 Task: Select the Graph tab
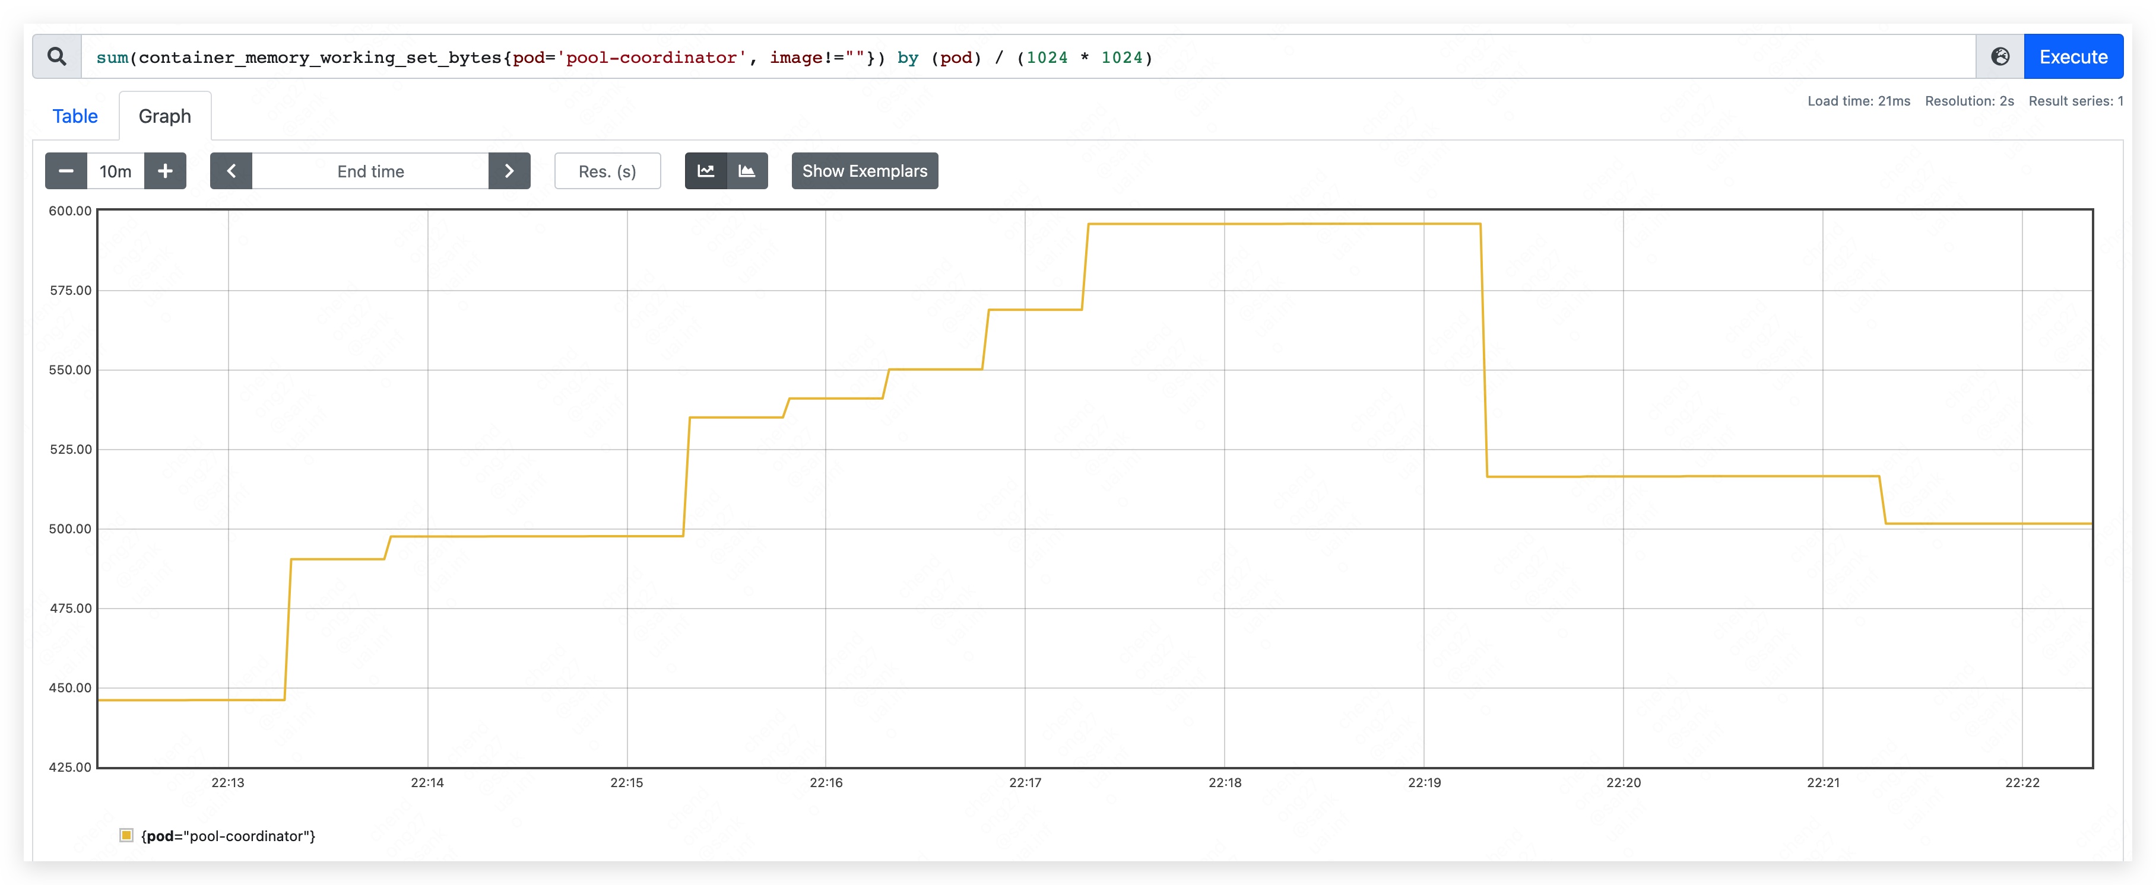coord(165,116)
